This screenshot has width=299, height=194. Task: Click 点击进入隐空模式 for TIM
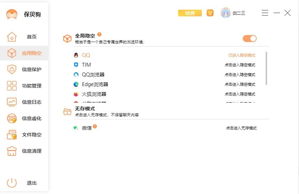[x=240, y=65]
